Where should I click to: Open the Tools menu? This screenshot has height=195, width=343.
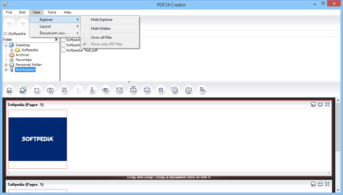click(52, 12)
